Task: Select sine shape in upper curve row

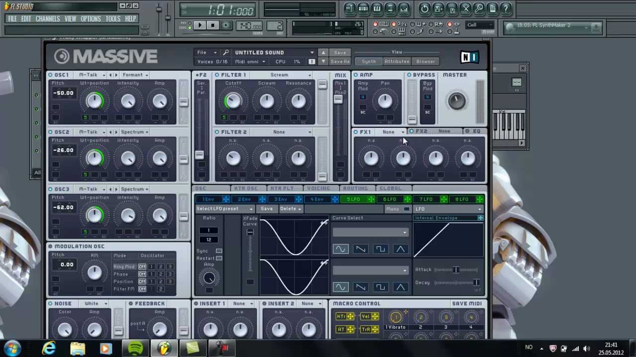Action: [x=340, y=249]
